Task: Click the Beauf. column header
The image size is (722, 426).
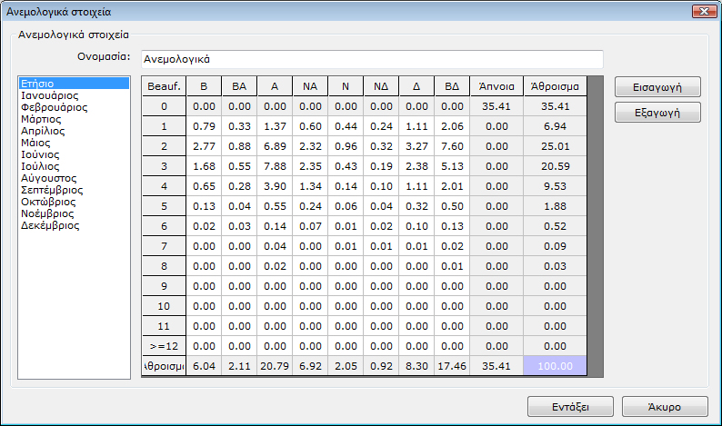Action: (164, 87)
